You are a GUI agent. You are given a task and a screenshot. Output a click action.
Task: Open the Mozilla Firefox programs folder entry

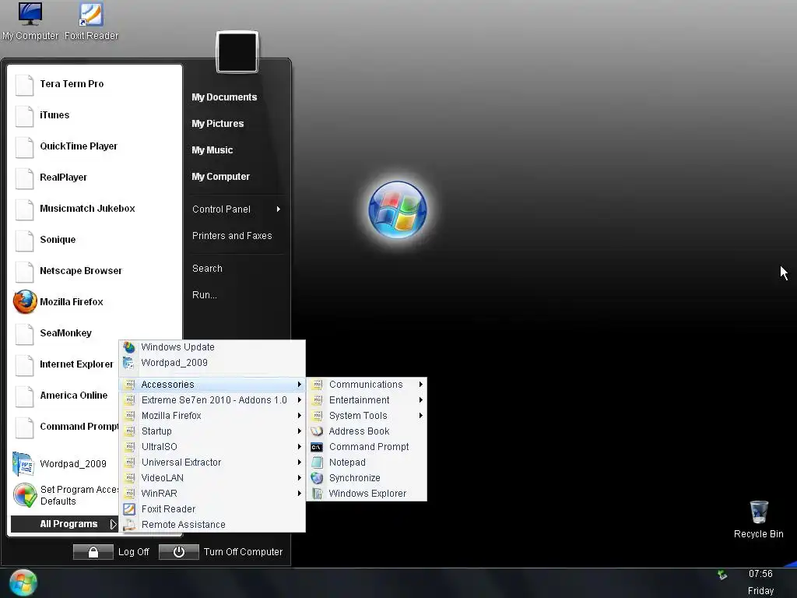click(212, 416)
